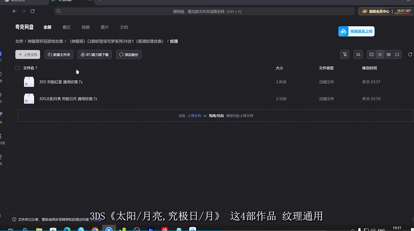414x231 pixels.
Task: Open the 最近 recent files tab
Action: pyautogui.click(x=67, y=27)
